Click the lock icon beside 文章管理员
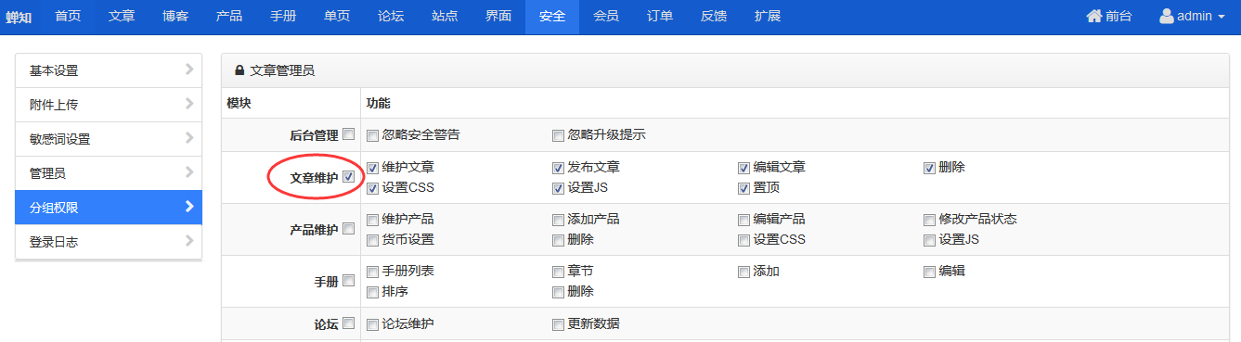Image resolution: width=1241 pixels, height=342 pixels. [x=239, y=70]
